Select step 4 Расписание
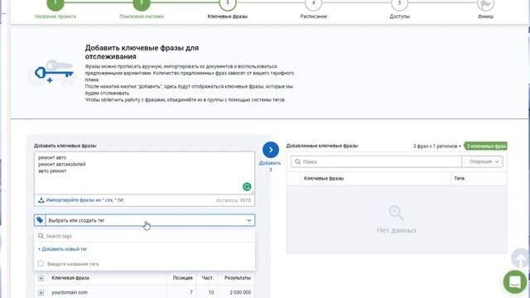This screenshot has height=298, width=530. click(x=313, y=9)
